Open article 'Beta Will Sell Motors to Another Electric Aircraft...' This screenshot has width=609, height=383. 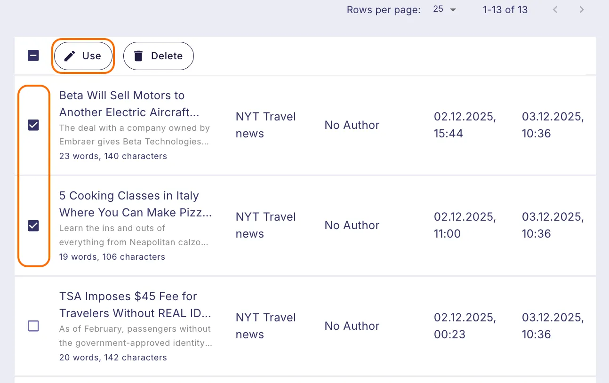click(x=129, y=104)
